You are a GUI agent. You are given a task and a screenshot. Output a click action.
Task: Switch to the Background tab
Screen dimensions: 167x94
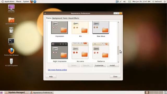[x=57, y=18]
